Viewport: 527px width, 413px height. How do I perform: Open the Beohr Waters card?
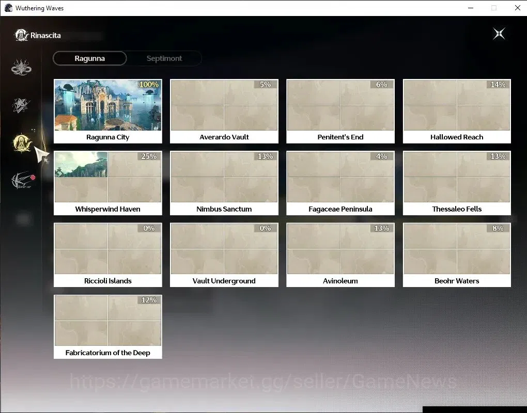coord(457,255)
